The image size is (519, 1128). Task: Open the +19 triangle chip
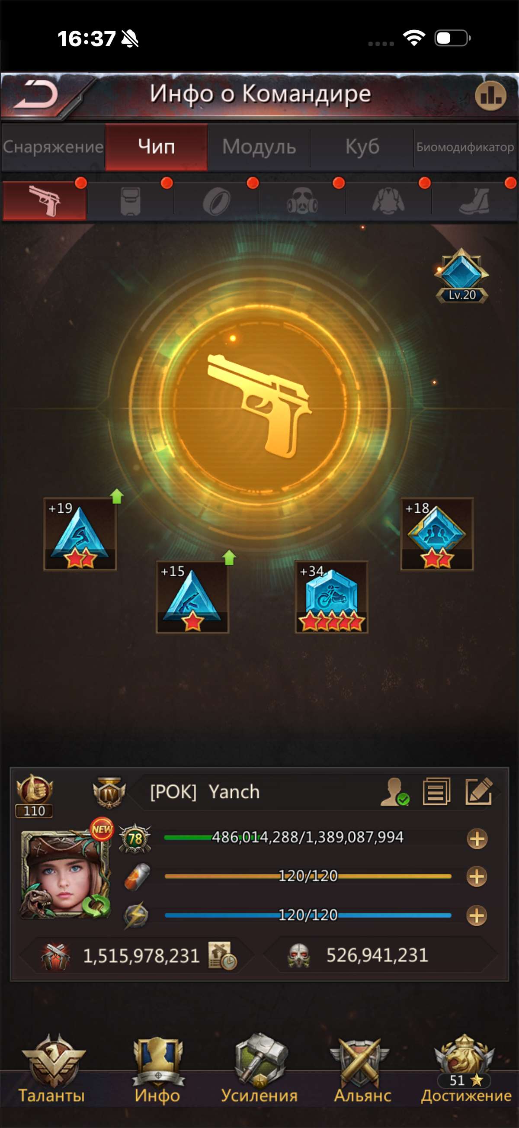click(80, 534)
